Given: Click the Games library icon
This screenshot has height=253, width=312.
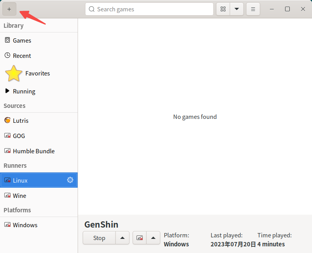Looking at the screenshot, I should click(x=7, y=40).
